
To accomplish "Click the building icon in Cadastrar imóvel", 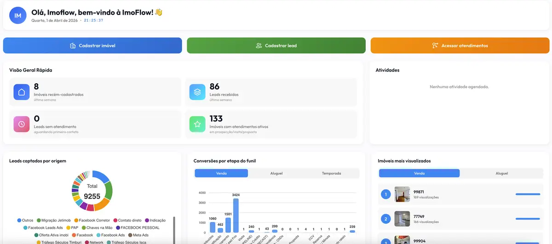I will click(73, 45).
